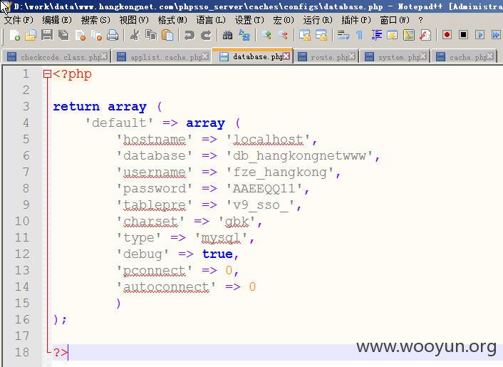Open the 文件(F) menu

[19, 20]
